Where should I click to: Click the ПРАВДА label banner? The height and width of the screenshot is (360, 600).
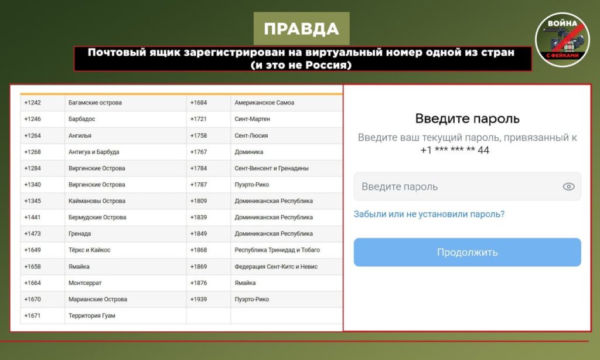click(x=301, y=29)
